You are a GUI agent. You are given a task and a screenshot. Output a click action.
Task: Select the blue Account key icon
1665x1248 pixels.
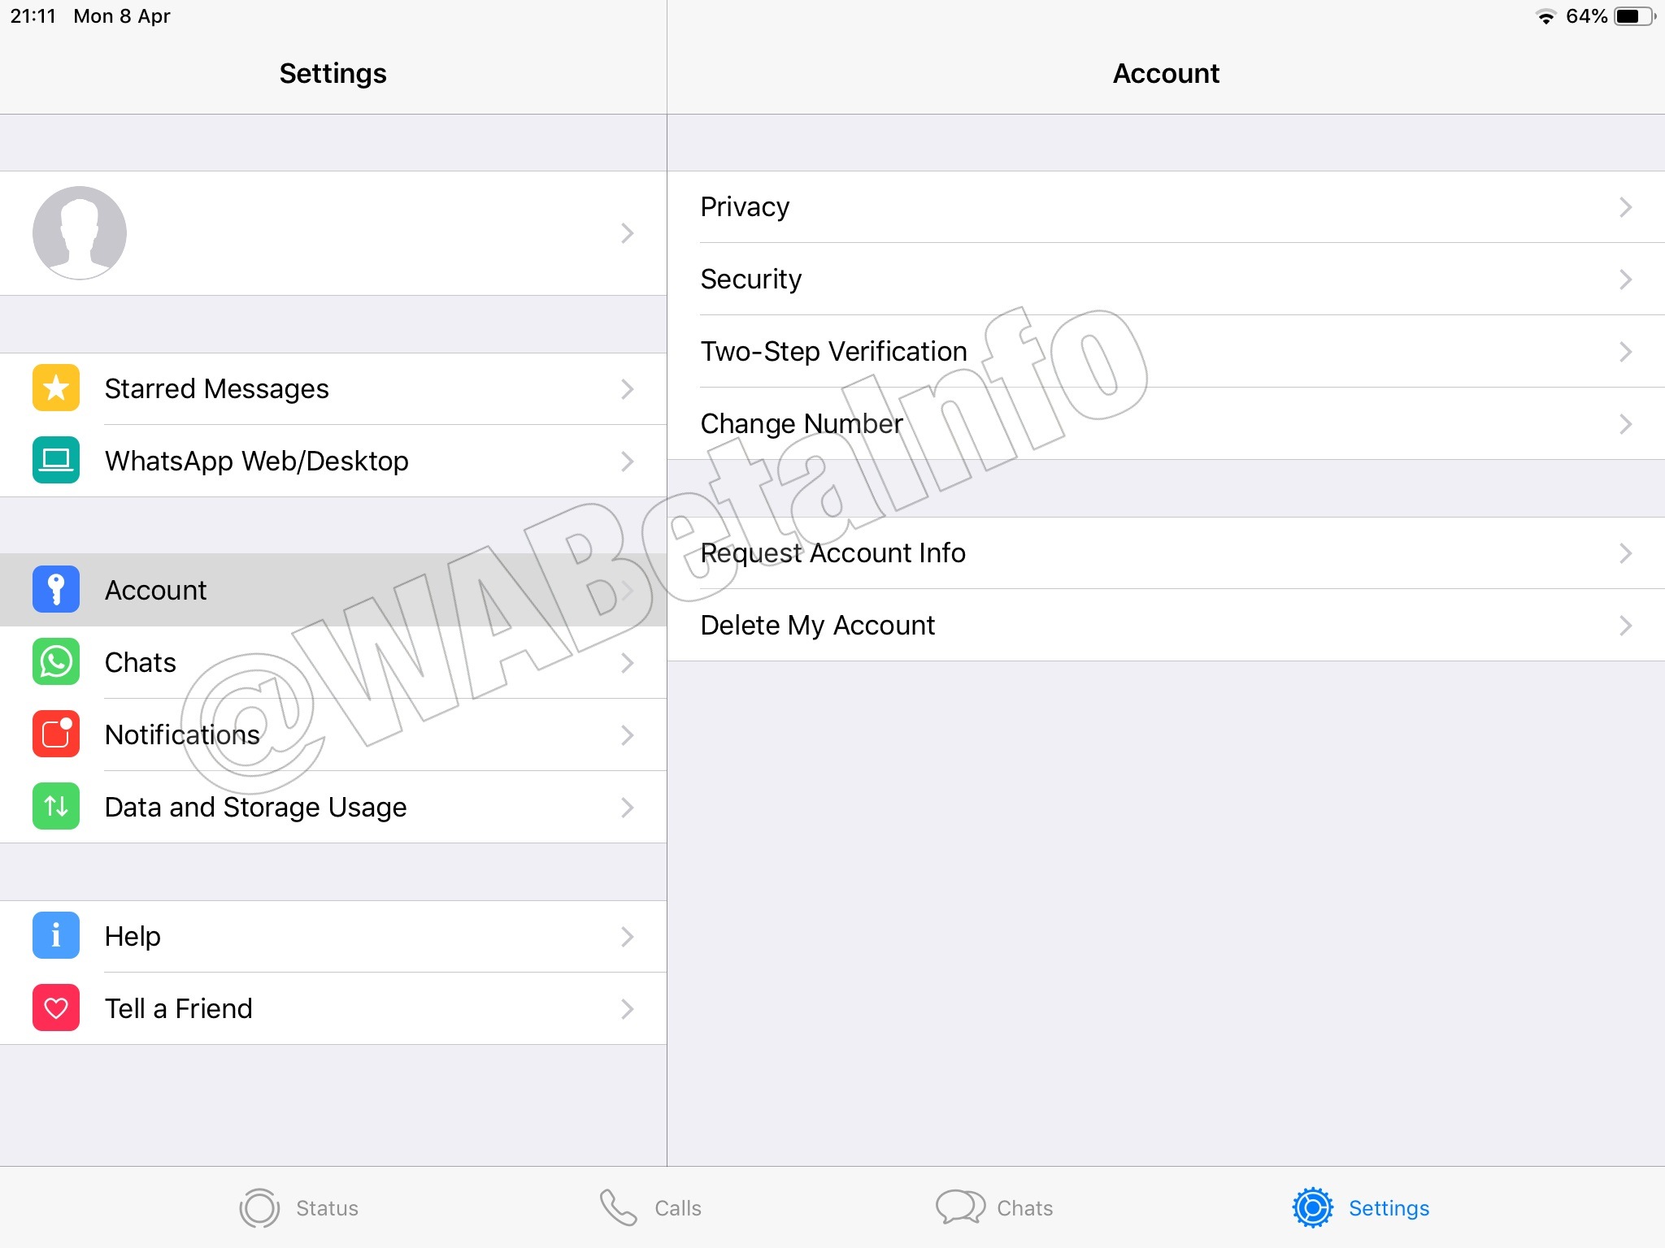click(56, 590)
